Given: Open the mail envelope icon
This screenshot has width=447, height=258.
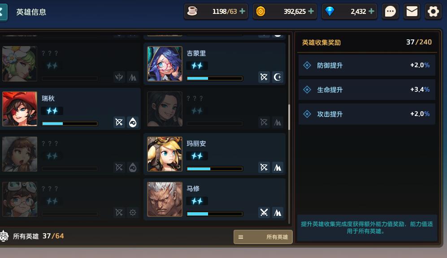Looking at the screenshot, I should point(412,12).
